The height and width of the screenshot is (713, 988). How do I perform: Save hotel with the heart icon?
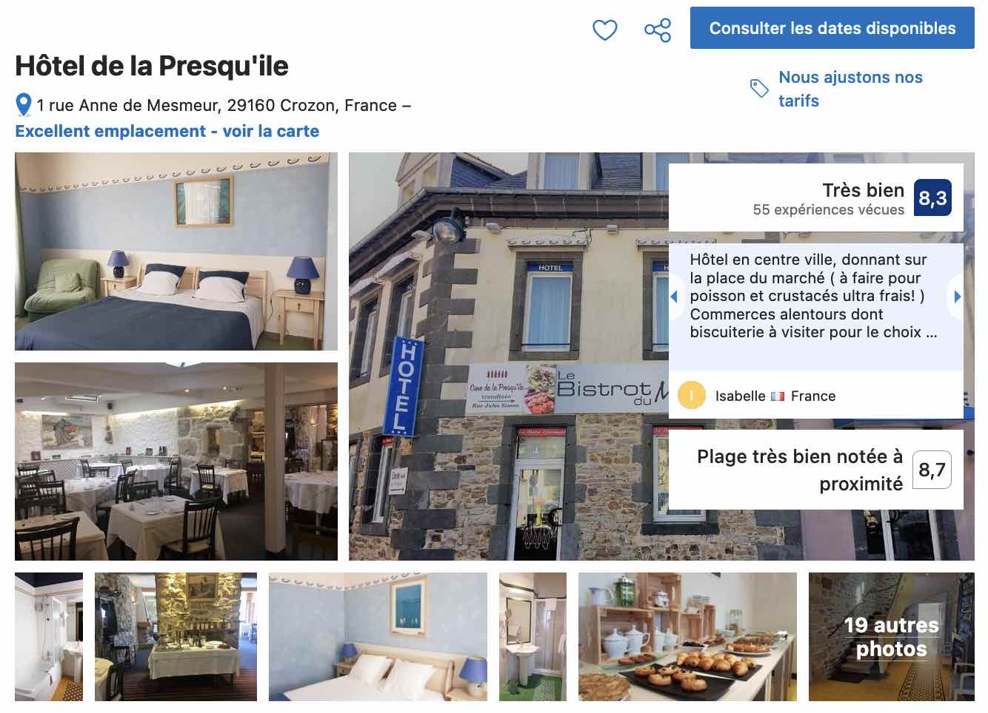click(605, 30)
